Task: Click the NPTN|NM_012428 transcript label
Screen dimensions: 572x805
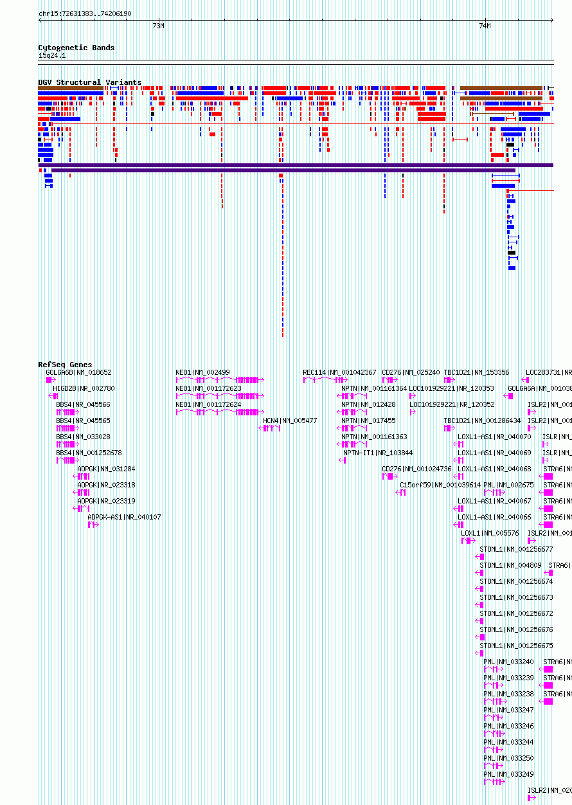Action: (x=368, y=404)
